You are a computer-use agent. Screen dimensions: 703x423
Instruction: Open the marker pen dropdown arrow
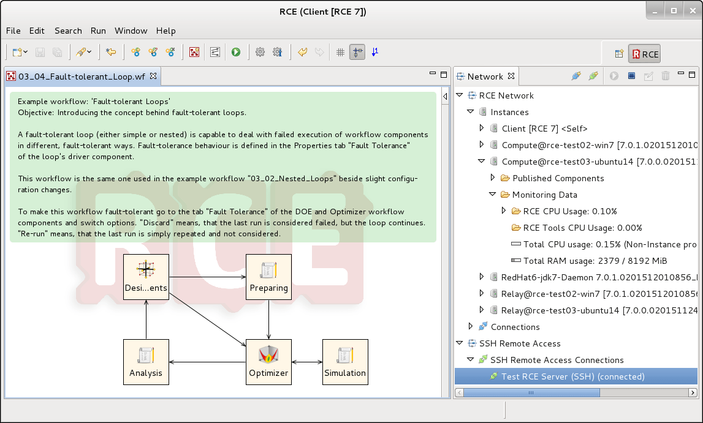click(89, 53)
